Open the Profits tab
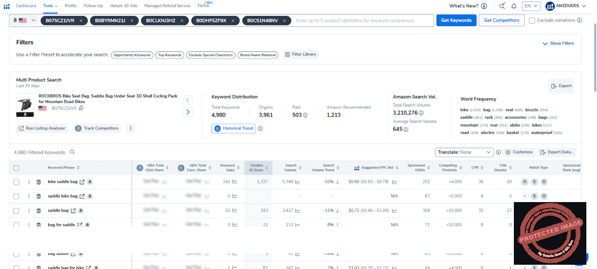597x269 pixels. [x=71, y=6]
